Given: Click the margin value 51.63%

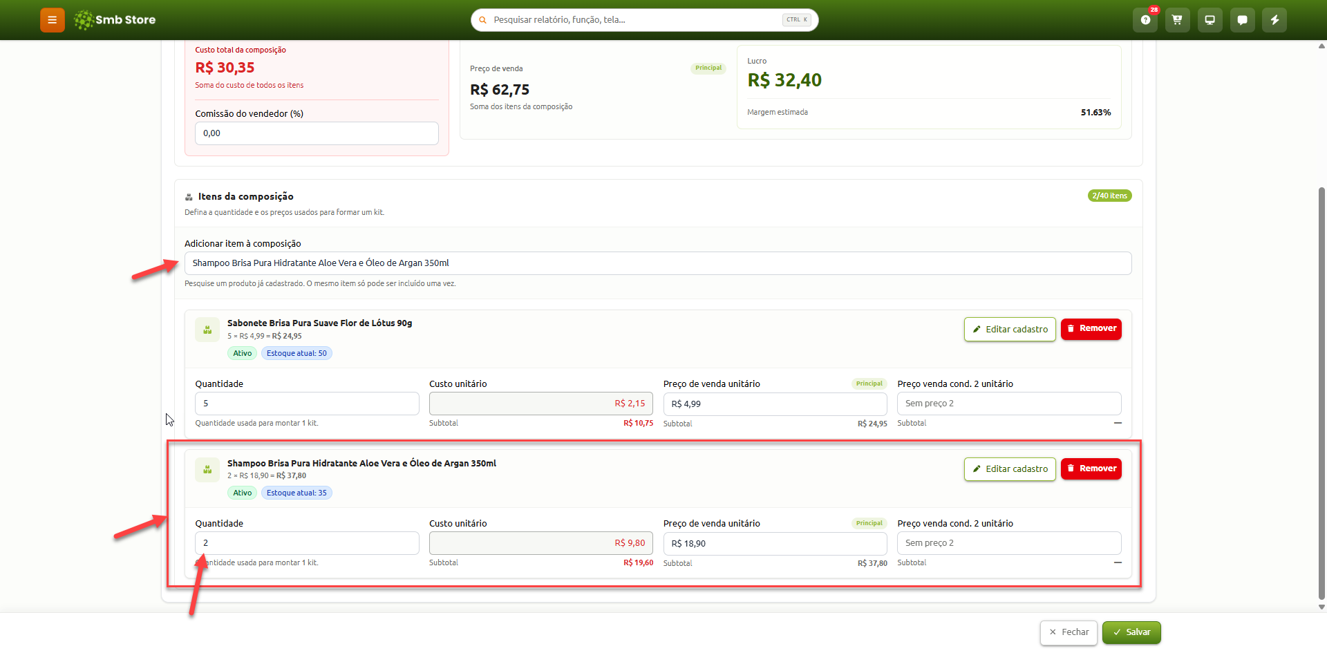Looking at the screenshot, I should pos(1096,113).
